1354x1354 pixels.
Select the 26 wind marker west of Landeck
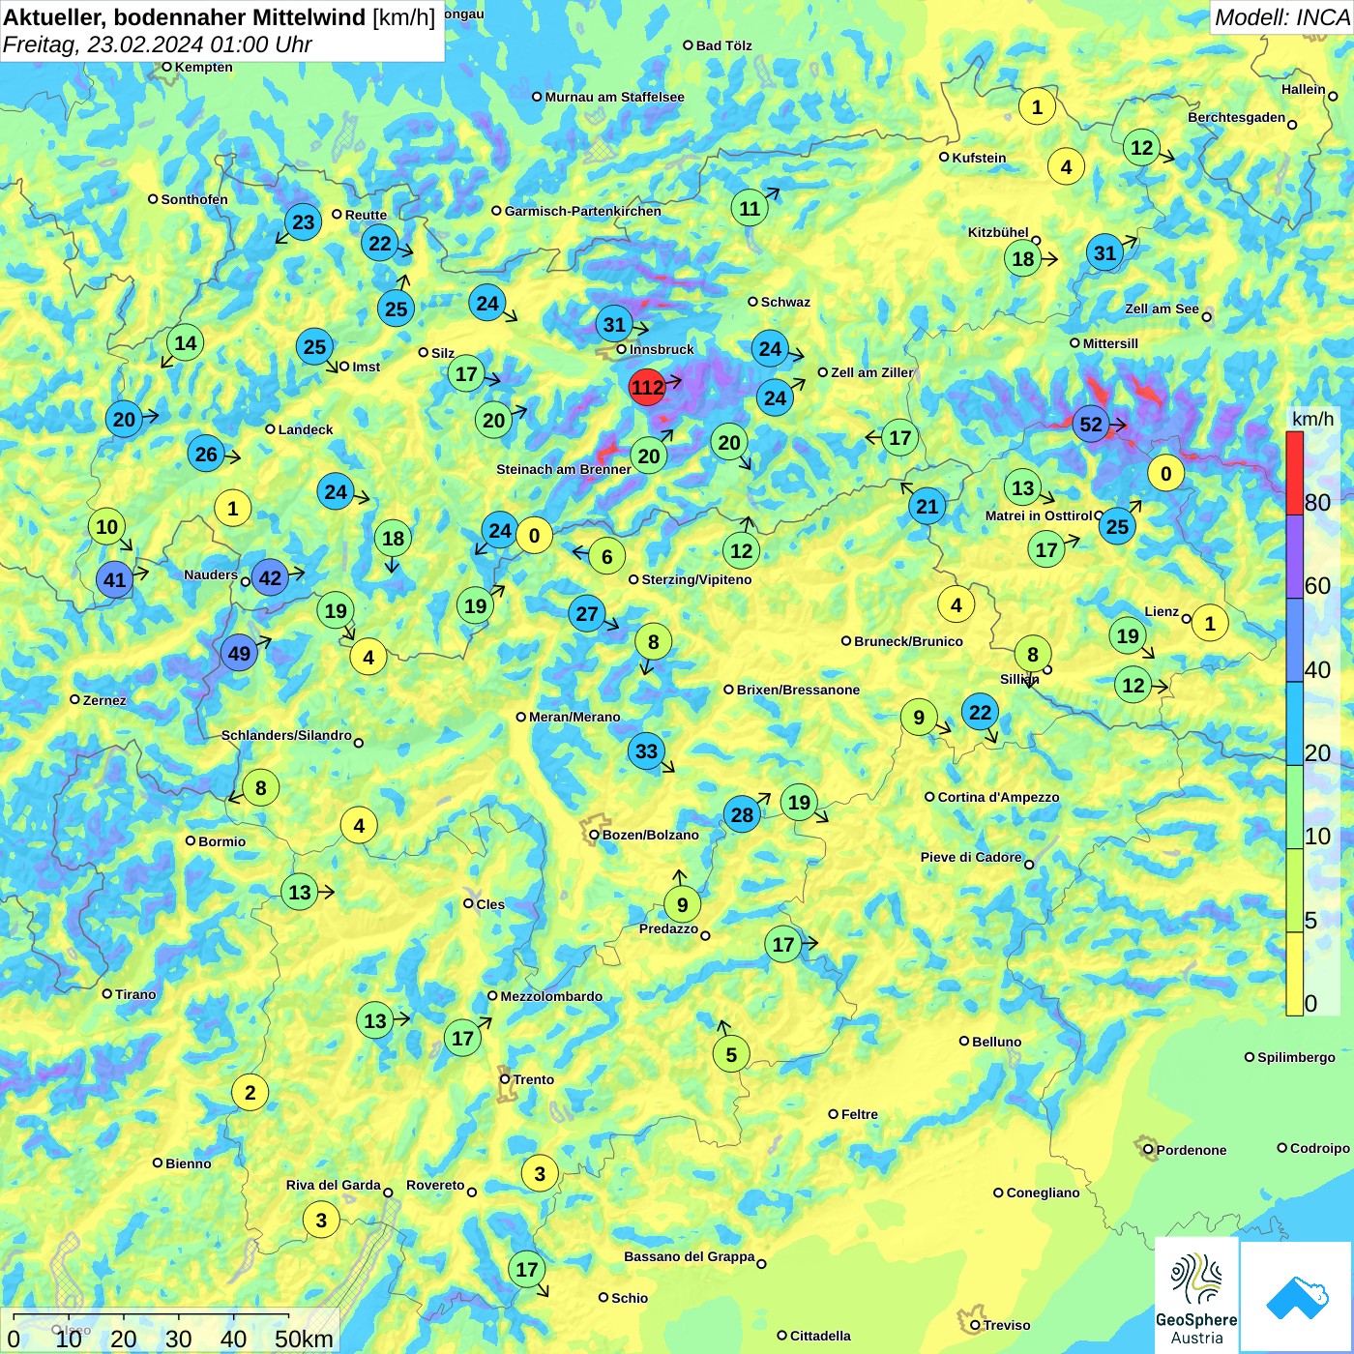pyautogui.click(x=206, y=454)
